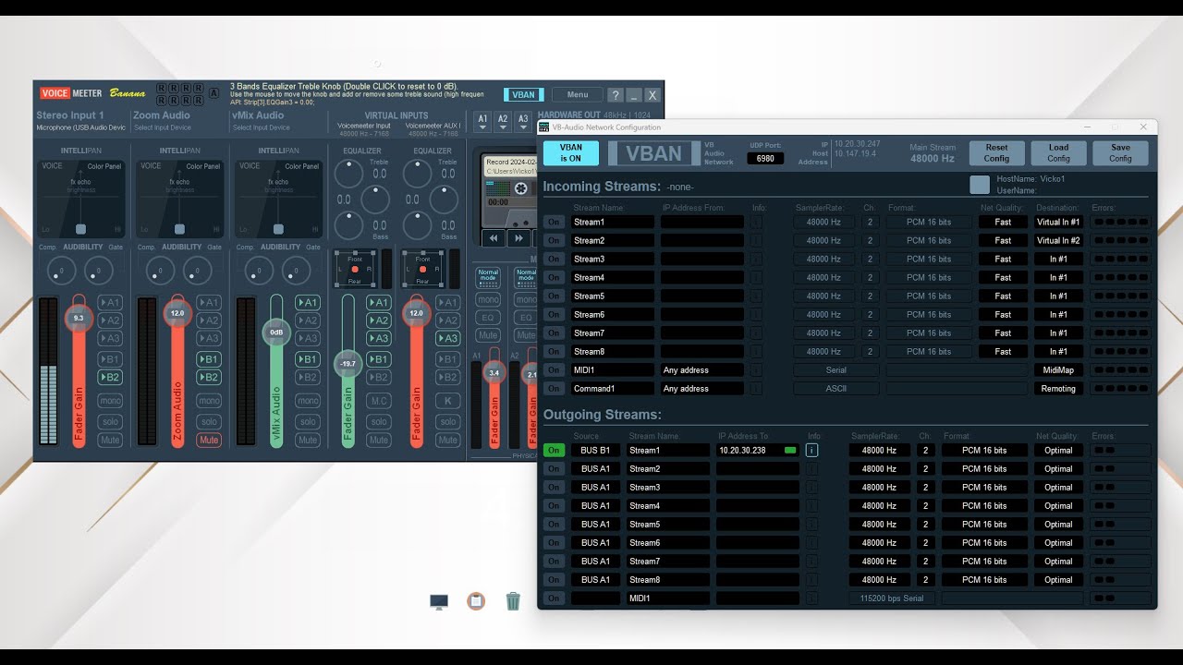Open the A2 hardware out device dropdown
Image resolution: width=1183 pixels, height=665 pixels.
503,122
